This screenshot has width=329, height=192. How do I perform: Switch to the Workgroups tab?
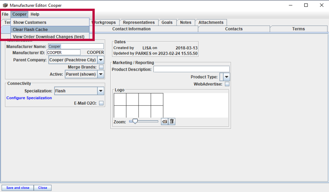[x=105, y=22]
